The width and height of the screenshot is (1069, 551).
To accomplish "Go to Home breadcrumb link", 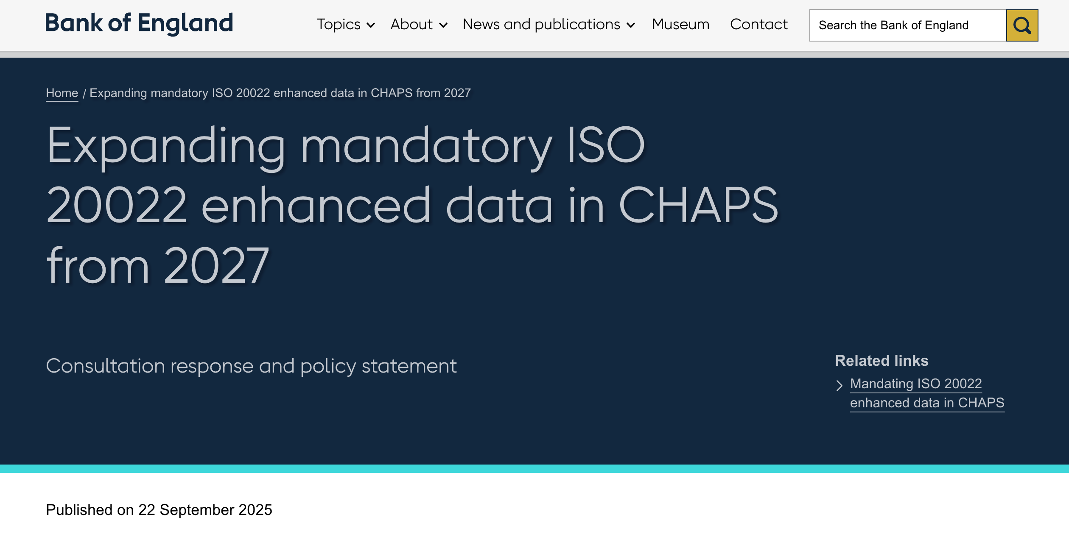I will pos(62,93).
